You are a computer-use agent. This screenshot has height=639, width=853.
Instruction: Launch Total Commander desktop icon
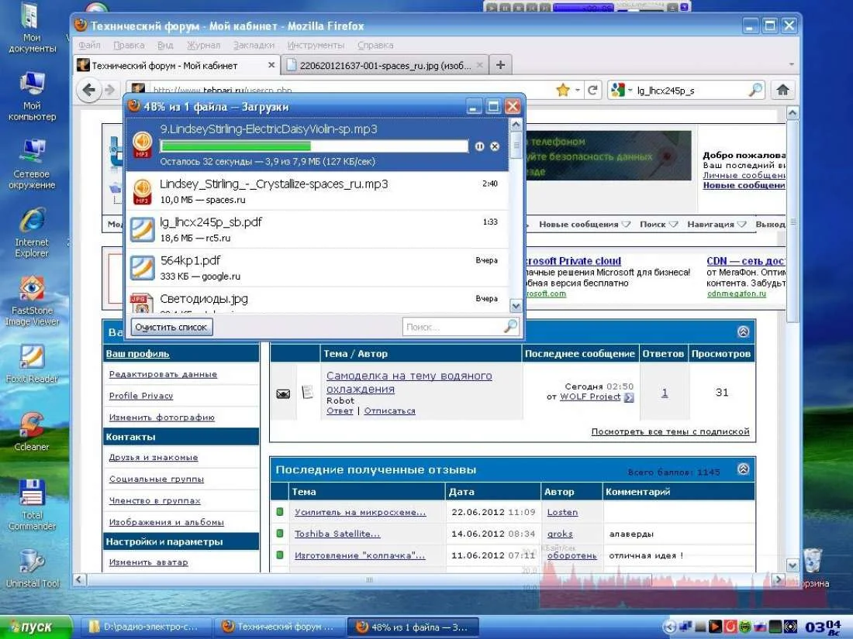click(x=32, y=505)
